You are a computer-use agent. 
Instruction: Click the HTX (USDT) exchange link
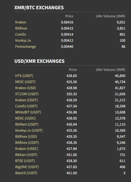point(24,76)
